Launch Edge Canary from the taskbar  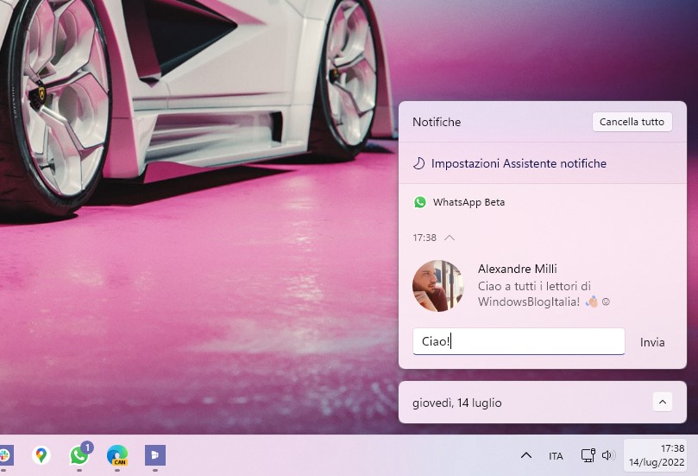coord(117,455)
